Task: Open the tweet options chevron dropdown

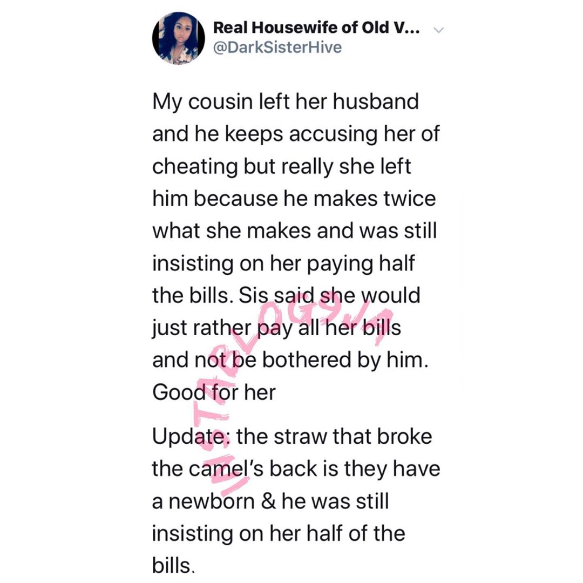Action: coord(438,31)
